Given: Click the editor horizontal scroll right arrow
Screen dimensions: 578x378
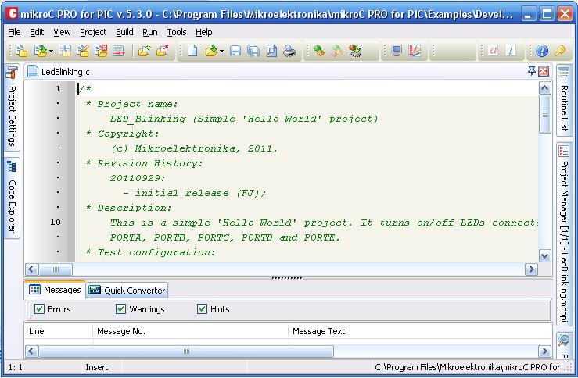Looking at the screenshot, I should click(x=531, y=269).
